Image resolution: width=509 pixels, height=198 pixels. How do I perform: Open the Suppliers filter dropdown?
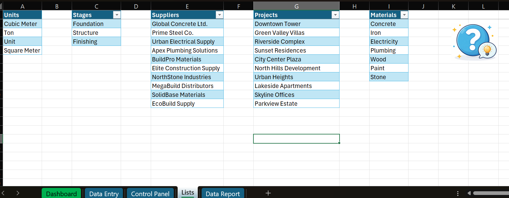coord(219,15)
